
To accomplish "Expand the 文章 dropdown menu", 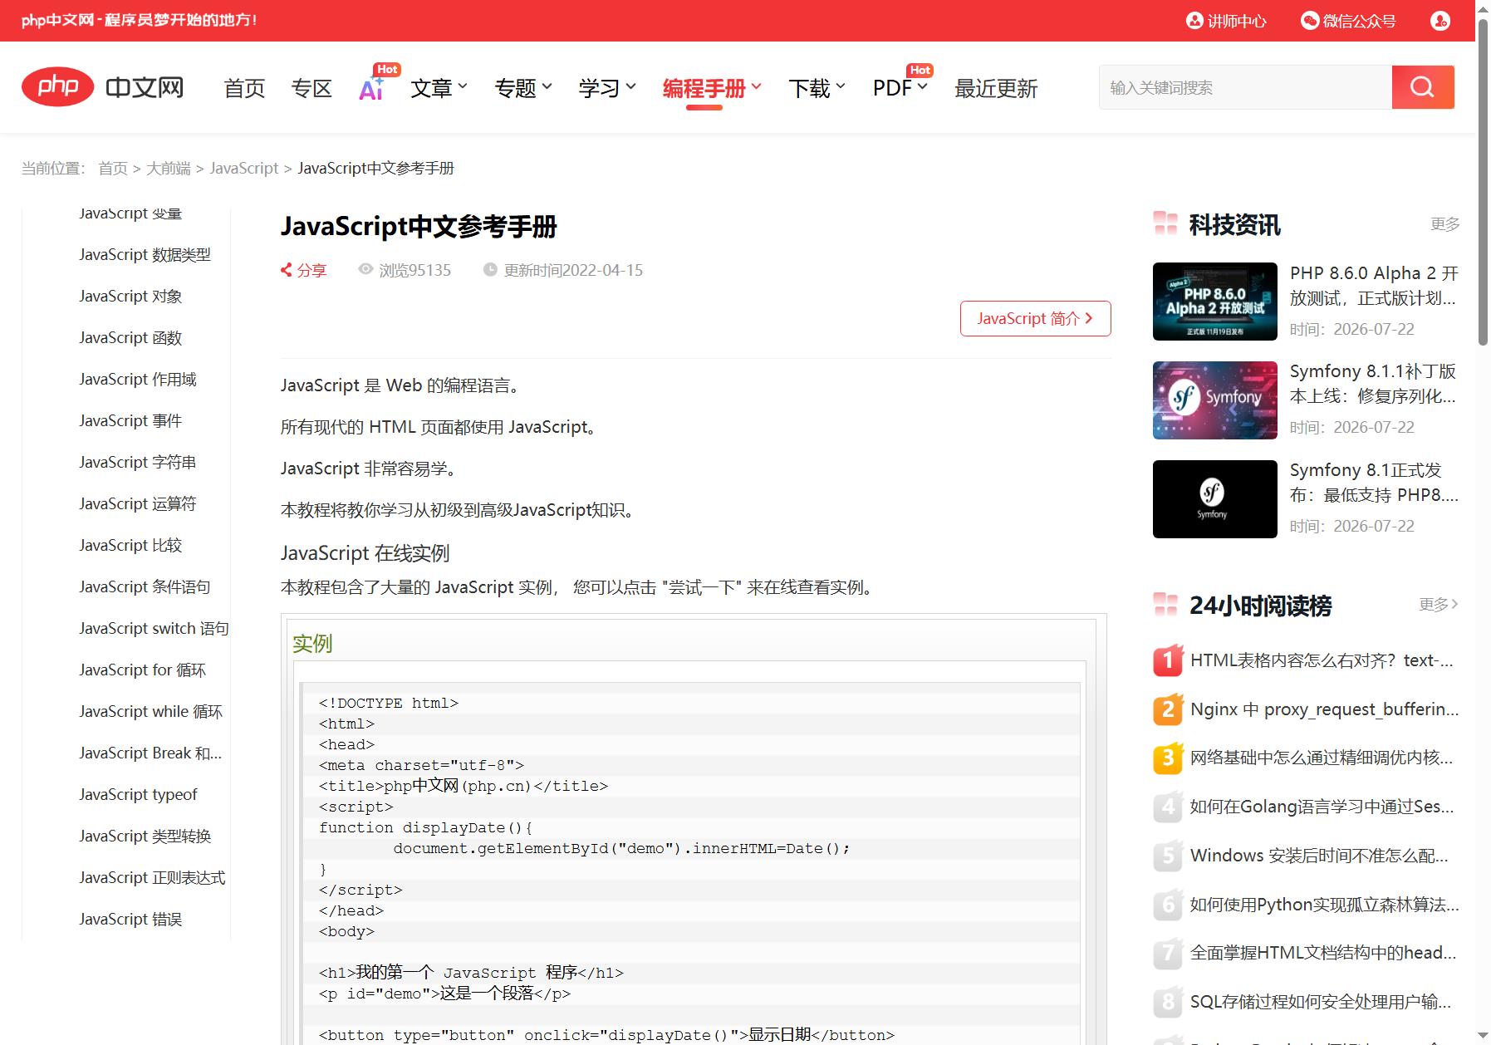I will (x=439, y=88).
